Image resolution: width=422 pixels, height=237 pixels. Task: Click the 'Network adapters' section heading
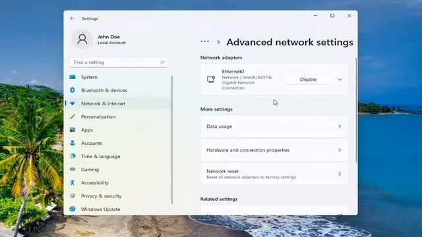[221, 57]
